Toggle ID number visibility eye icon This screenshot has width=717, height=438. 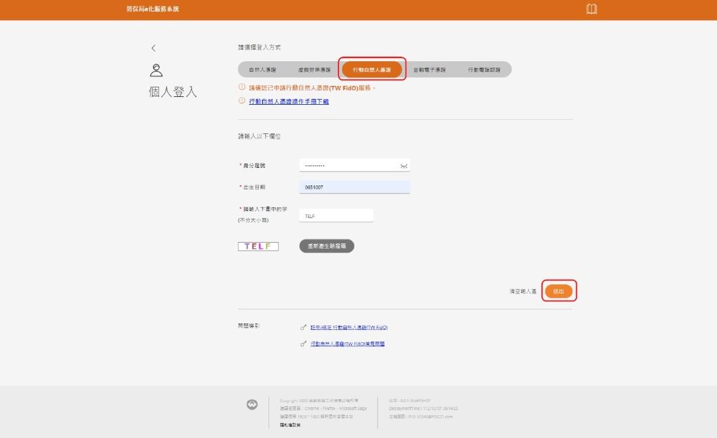tap(403, 166)
